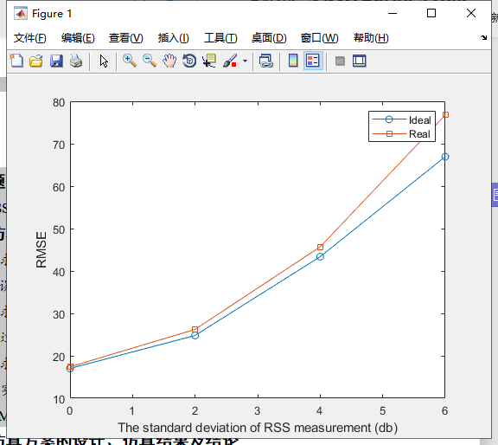
Task: Close the Figure 1 window
Action: coord(471,13)
